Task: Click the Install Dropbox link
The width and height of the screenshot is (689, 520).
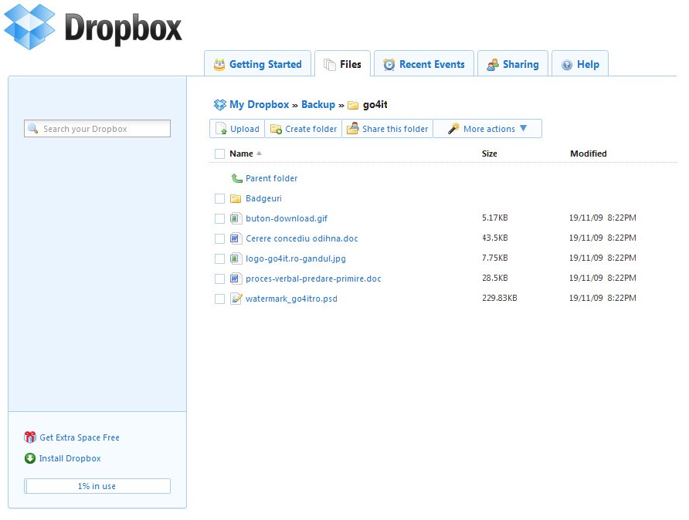Action: (70, 458)
